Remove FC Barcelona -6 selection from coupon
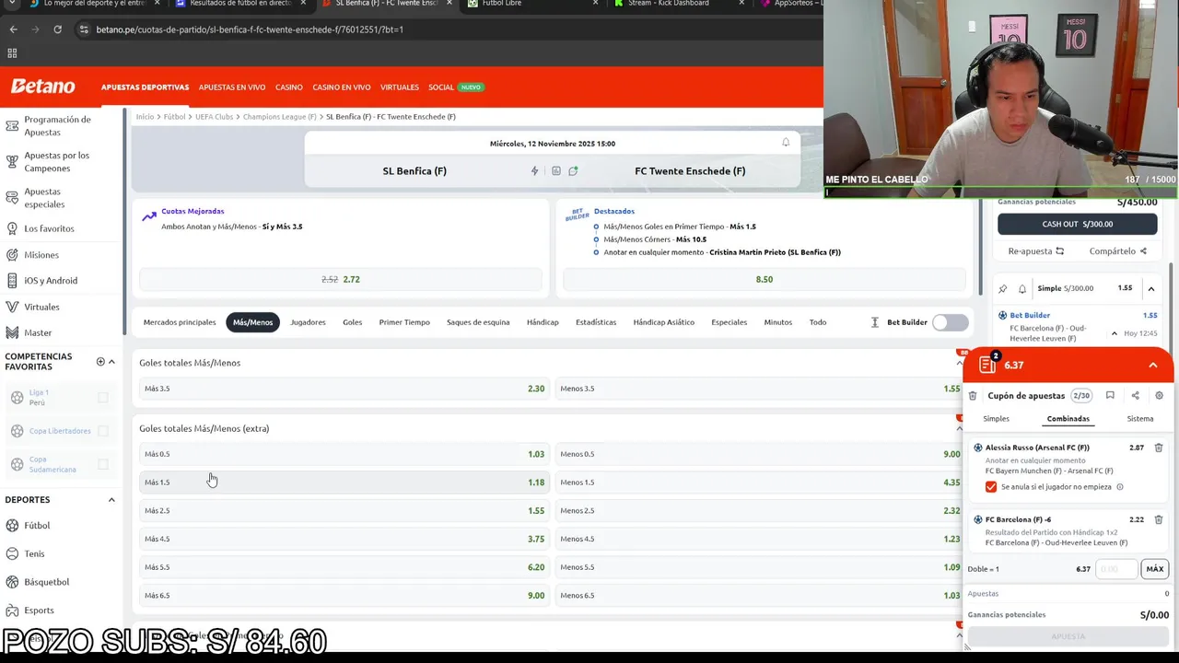The height and width of the screenshot is (663, 1179). (x=1159, y=519)
